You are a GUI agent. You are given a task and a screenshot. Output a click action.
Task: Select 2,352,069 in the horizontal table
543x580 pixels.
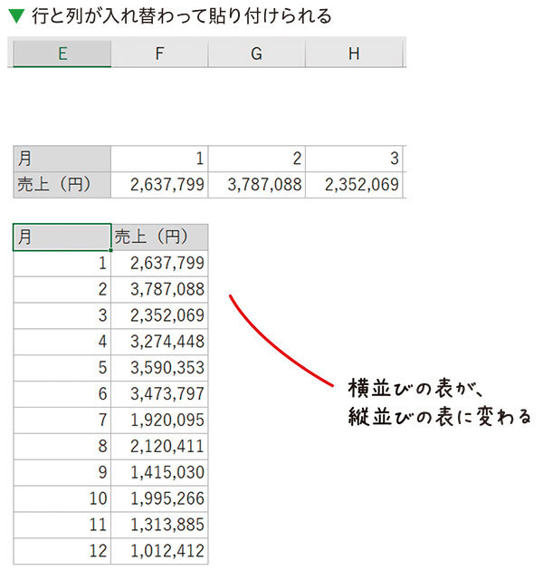354,185
